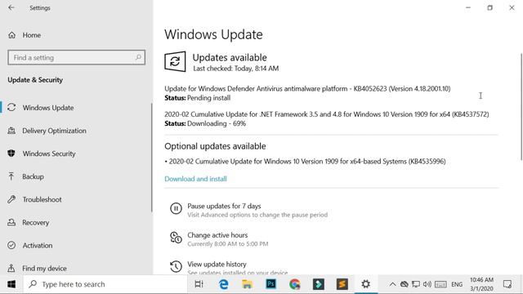Open the volume speaker icon in tray
Viewport: 523px width, 294px height.
(x=427, y=284)
